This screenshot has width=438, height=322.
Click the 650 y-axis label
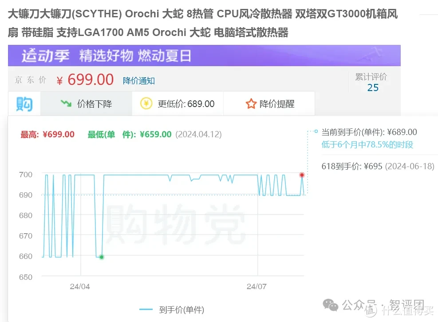click(x=26, y=277)
